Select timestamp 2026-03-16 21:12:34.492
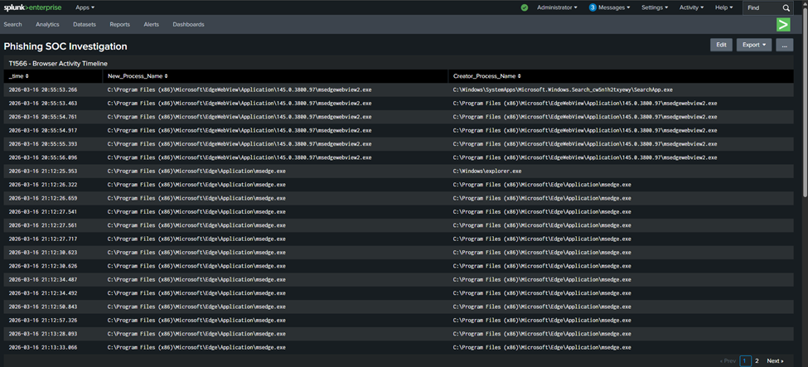Image resolution: width=808 pixels, height=367 pixels. coord(43,293)
